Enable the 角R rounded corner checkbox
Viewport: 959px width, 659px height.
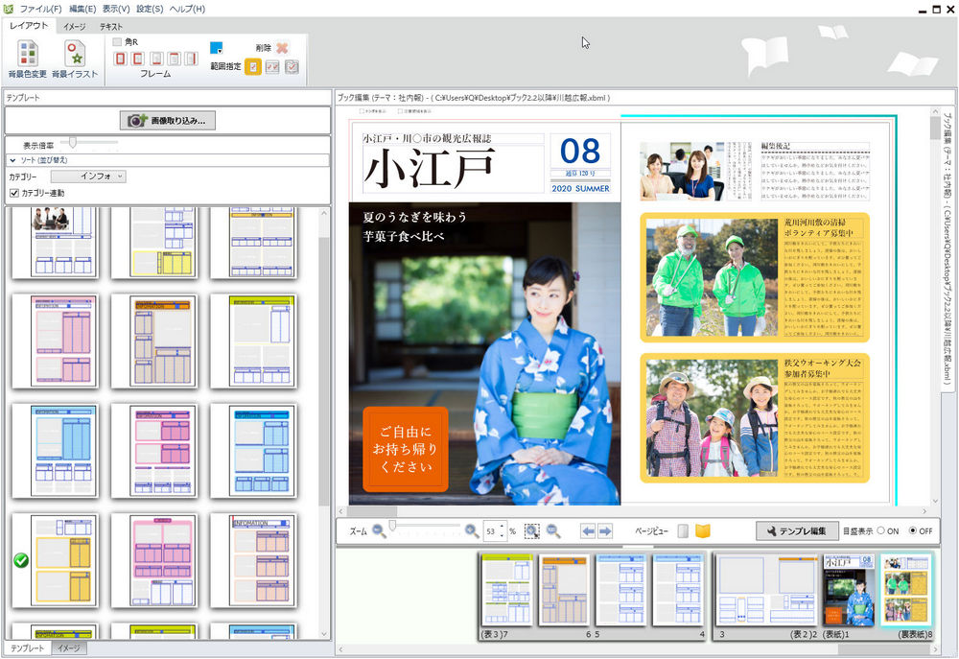(117, 41)
